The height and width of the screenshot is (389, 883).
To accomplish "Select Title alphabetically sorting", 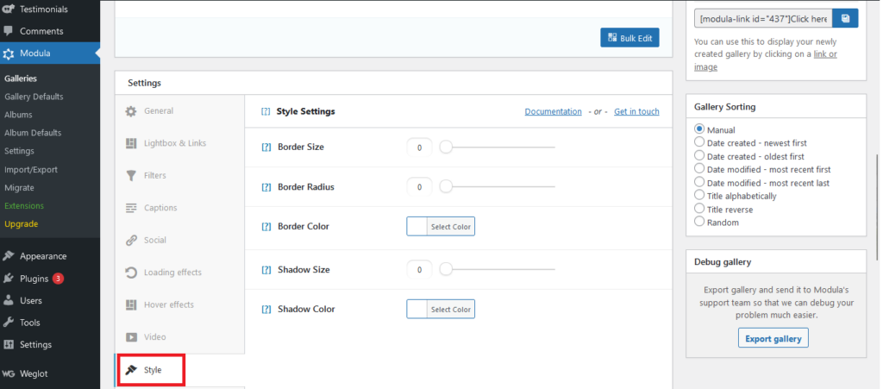I will pyautogui.click(x=699, y=196).
